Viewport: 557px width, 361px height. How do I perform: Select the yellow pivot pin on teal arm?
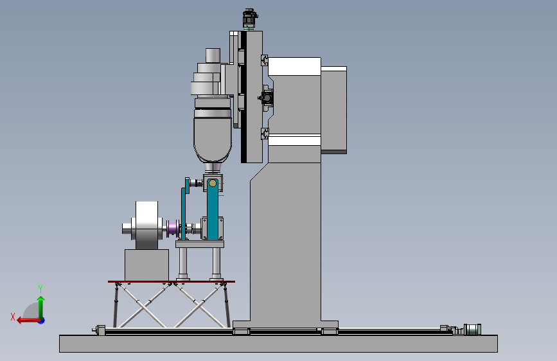[213, 183]
